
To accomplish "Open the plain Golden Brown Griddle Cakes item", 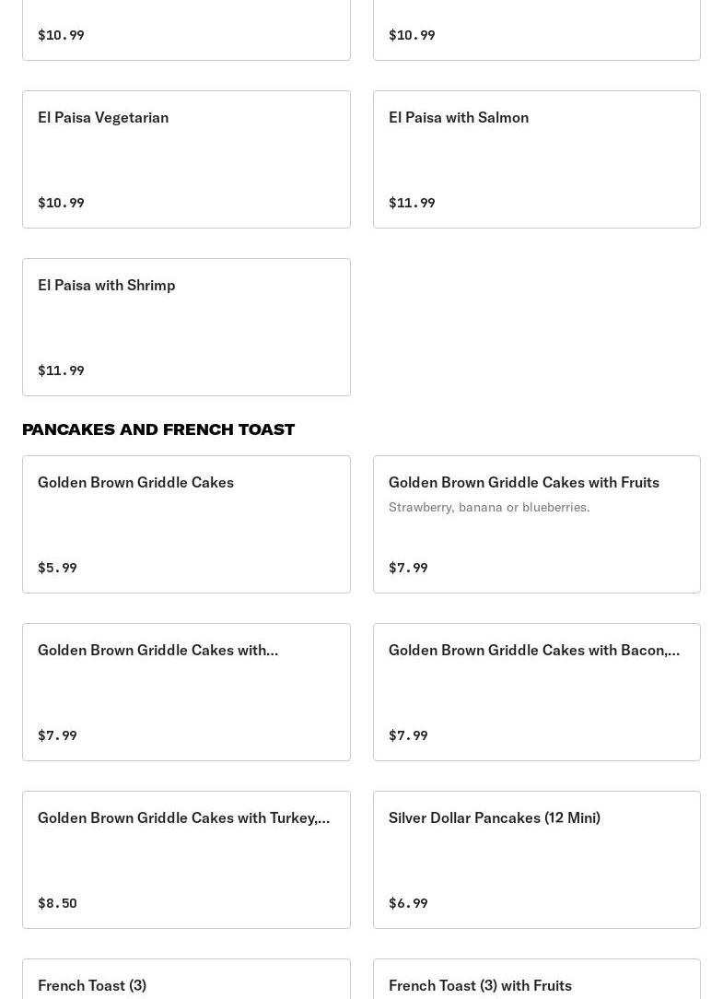I will tap(186, 523).
